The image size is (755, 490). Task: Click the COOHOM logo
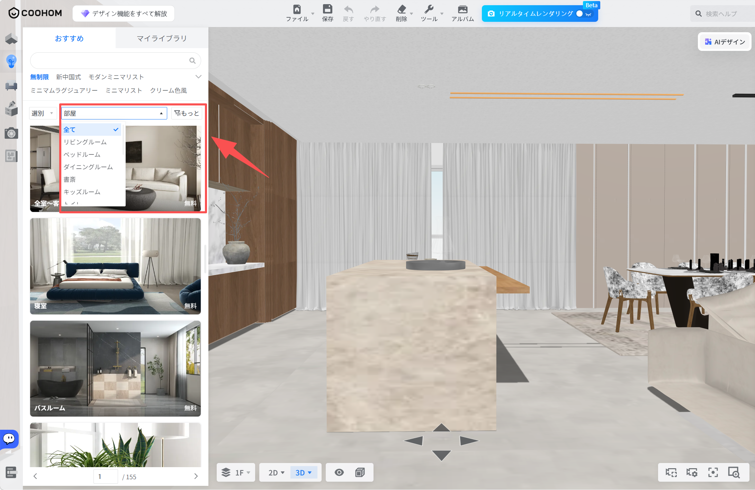(35, 13)
